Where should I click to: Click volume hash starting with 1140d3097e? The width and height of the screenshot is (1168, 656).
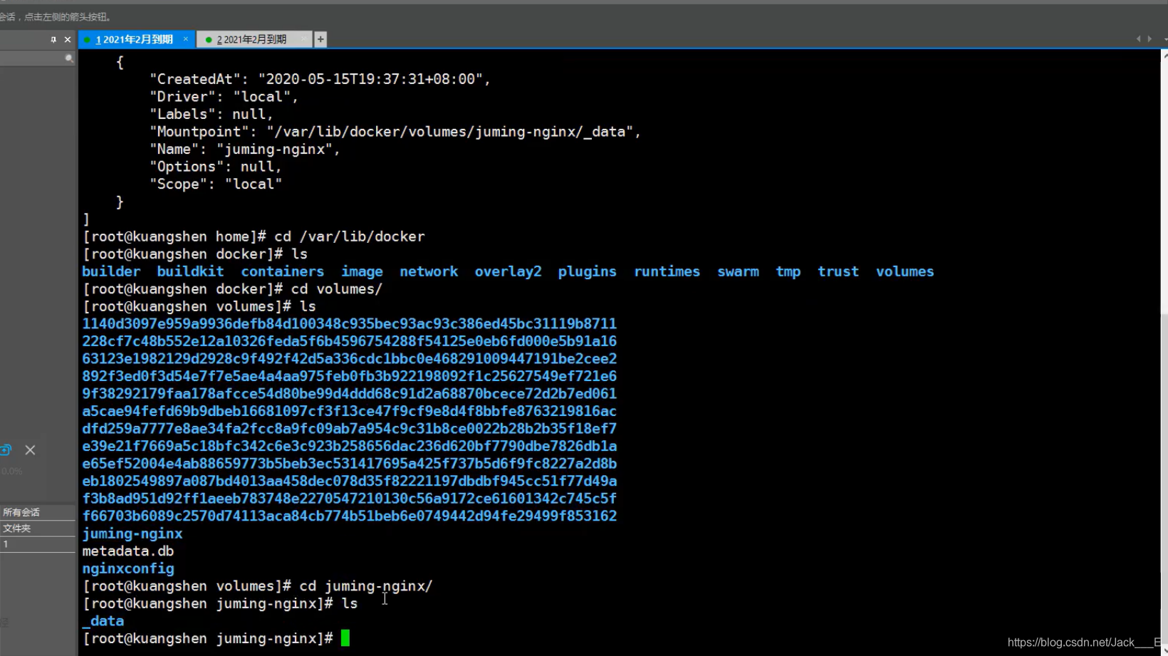[x=350, y=324]
